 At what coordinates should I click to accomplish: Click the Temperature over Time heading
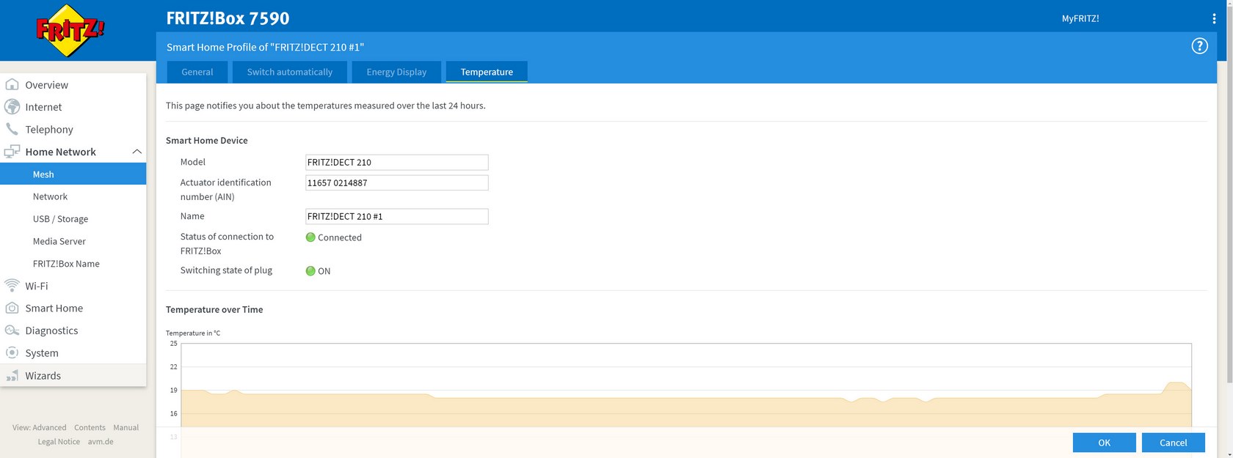pos(214,309)
